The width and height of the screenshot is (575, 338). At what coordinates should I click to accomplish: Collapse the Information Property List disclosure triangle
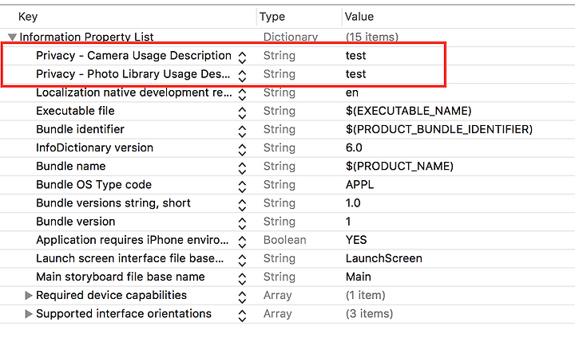pos(12,37)
